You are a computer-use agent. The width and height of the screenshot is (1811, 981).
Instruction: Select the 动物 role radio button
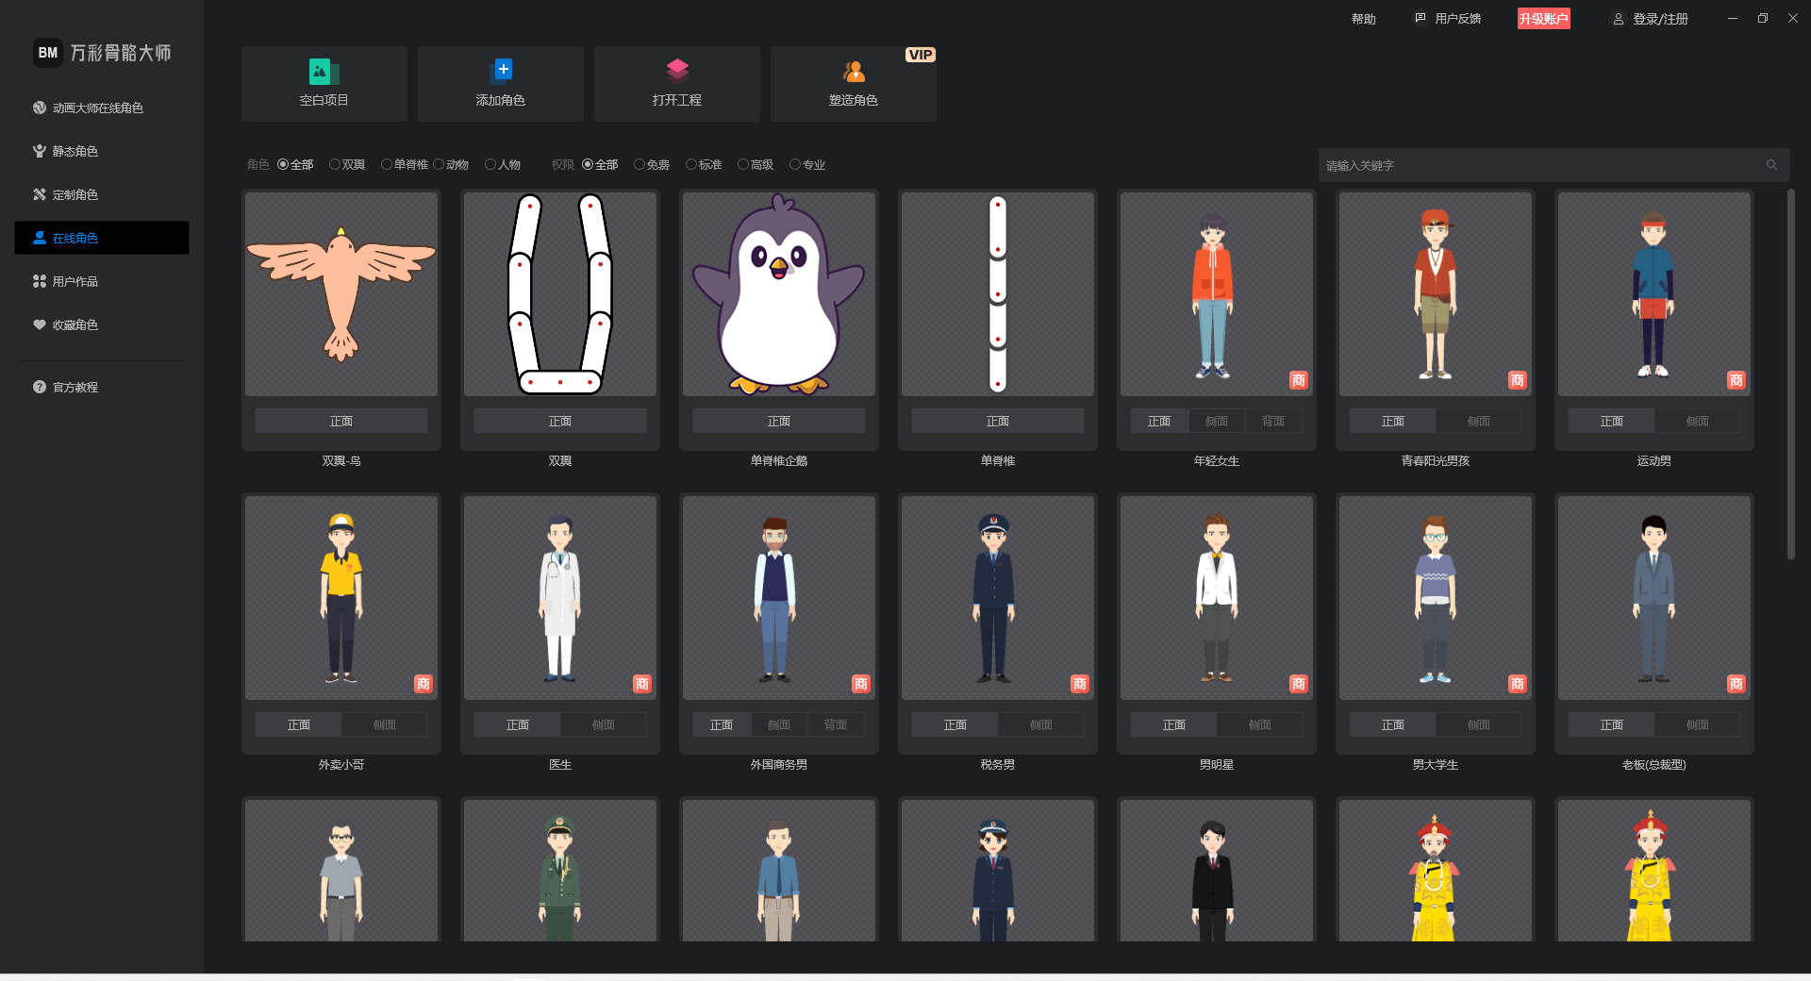pos(439,164)
